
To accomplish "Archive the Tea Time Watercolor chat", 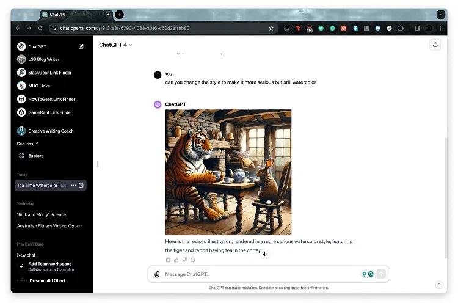I will [81, 185].
